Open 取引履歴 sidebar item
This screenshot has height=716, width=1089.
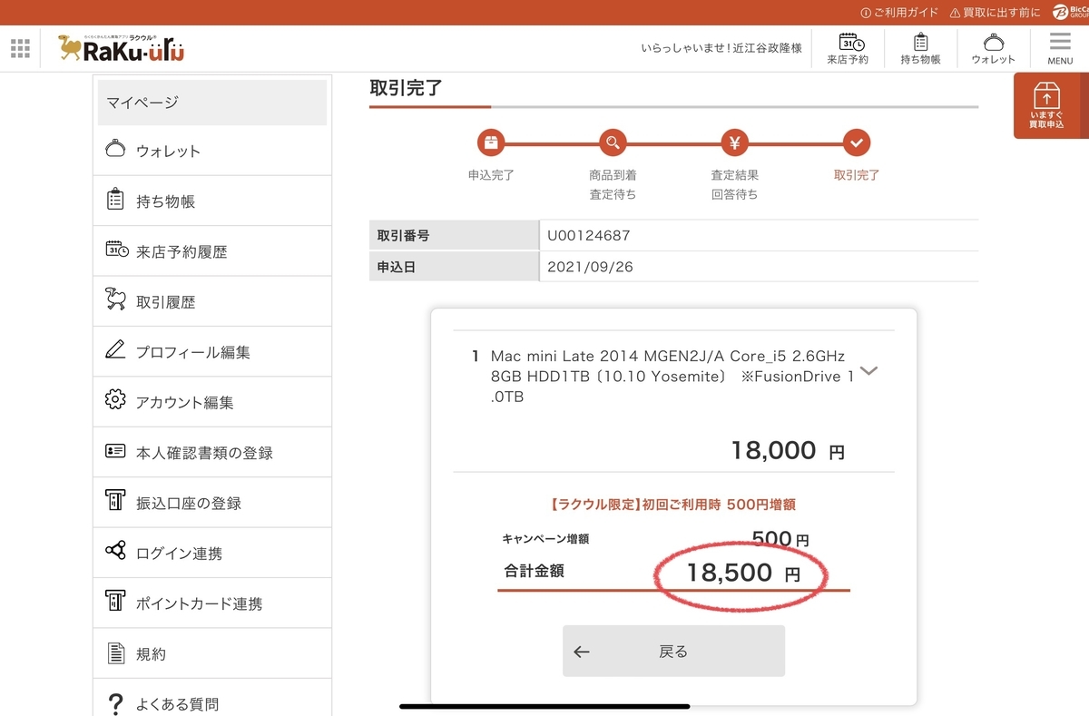point(212,301)
